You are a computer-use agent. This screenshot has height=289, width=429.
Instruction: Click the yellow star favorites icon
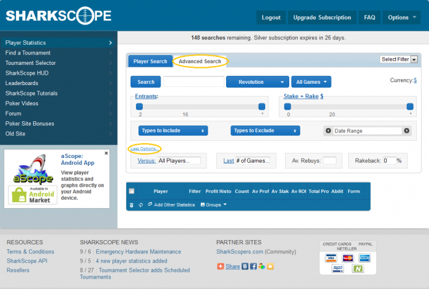[x=270, y=266]
